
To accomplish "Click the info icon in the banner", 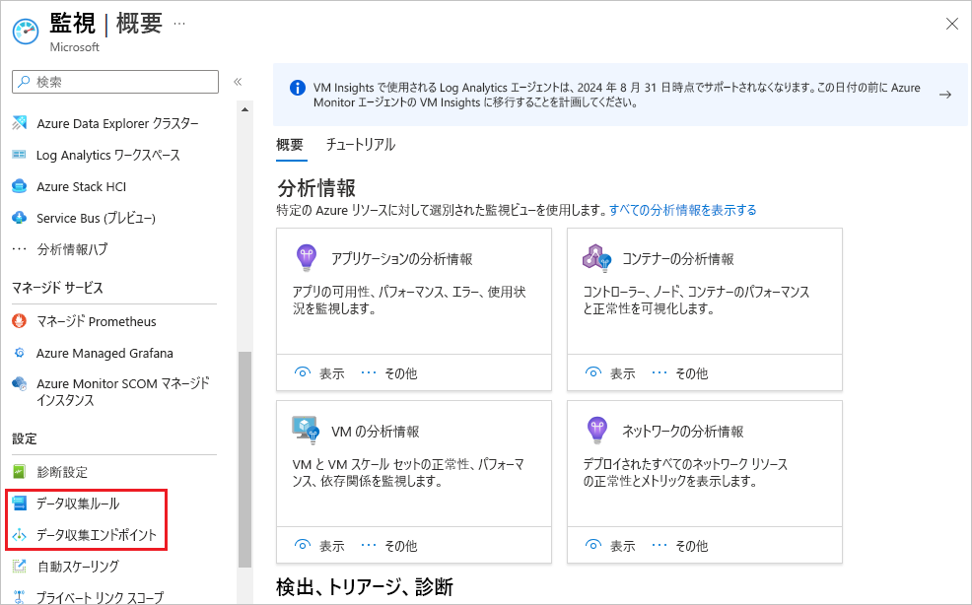I will [x=298, y=88].
